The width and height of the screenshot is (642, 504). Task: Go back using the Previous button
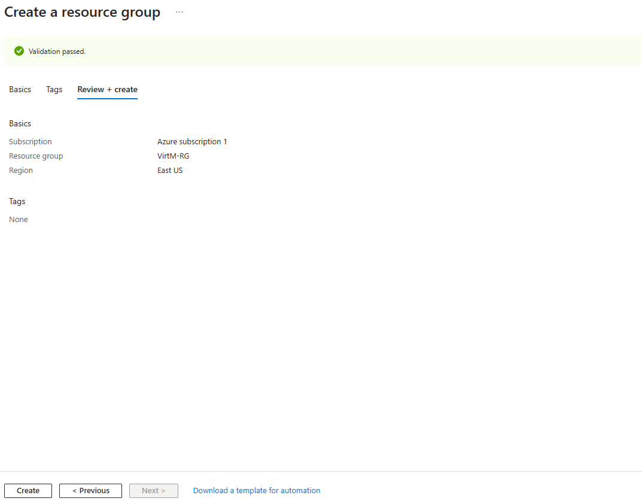tap(90, 490)
